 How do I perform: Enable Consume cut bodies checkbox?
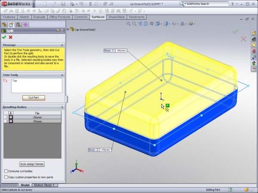(6, 171)
